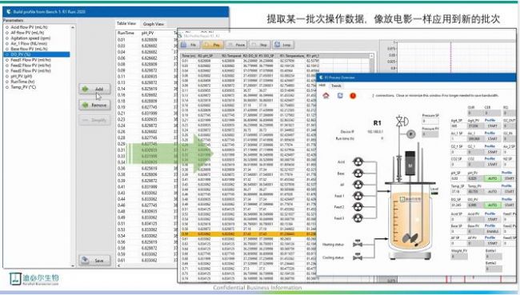
Task: Click the pressure valve symbol above reactor
Action: pos(402,122)
